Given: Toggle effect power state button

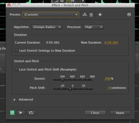Looking at the screenshot, I should tap(12, 113).
